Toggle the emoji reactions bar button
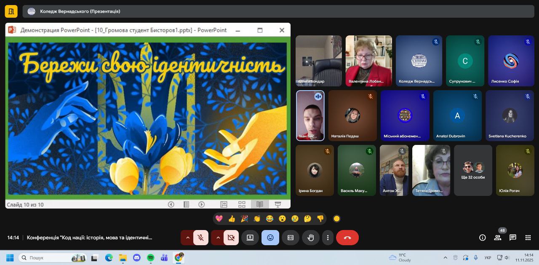The height and width of the screenshot is (265, 539). pyautogui.click(x=270, y=238)
